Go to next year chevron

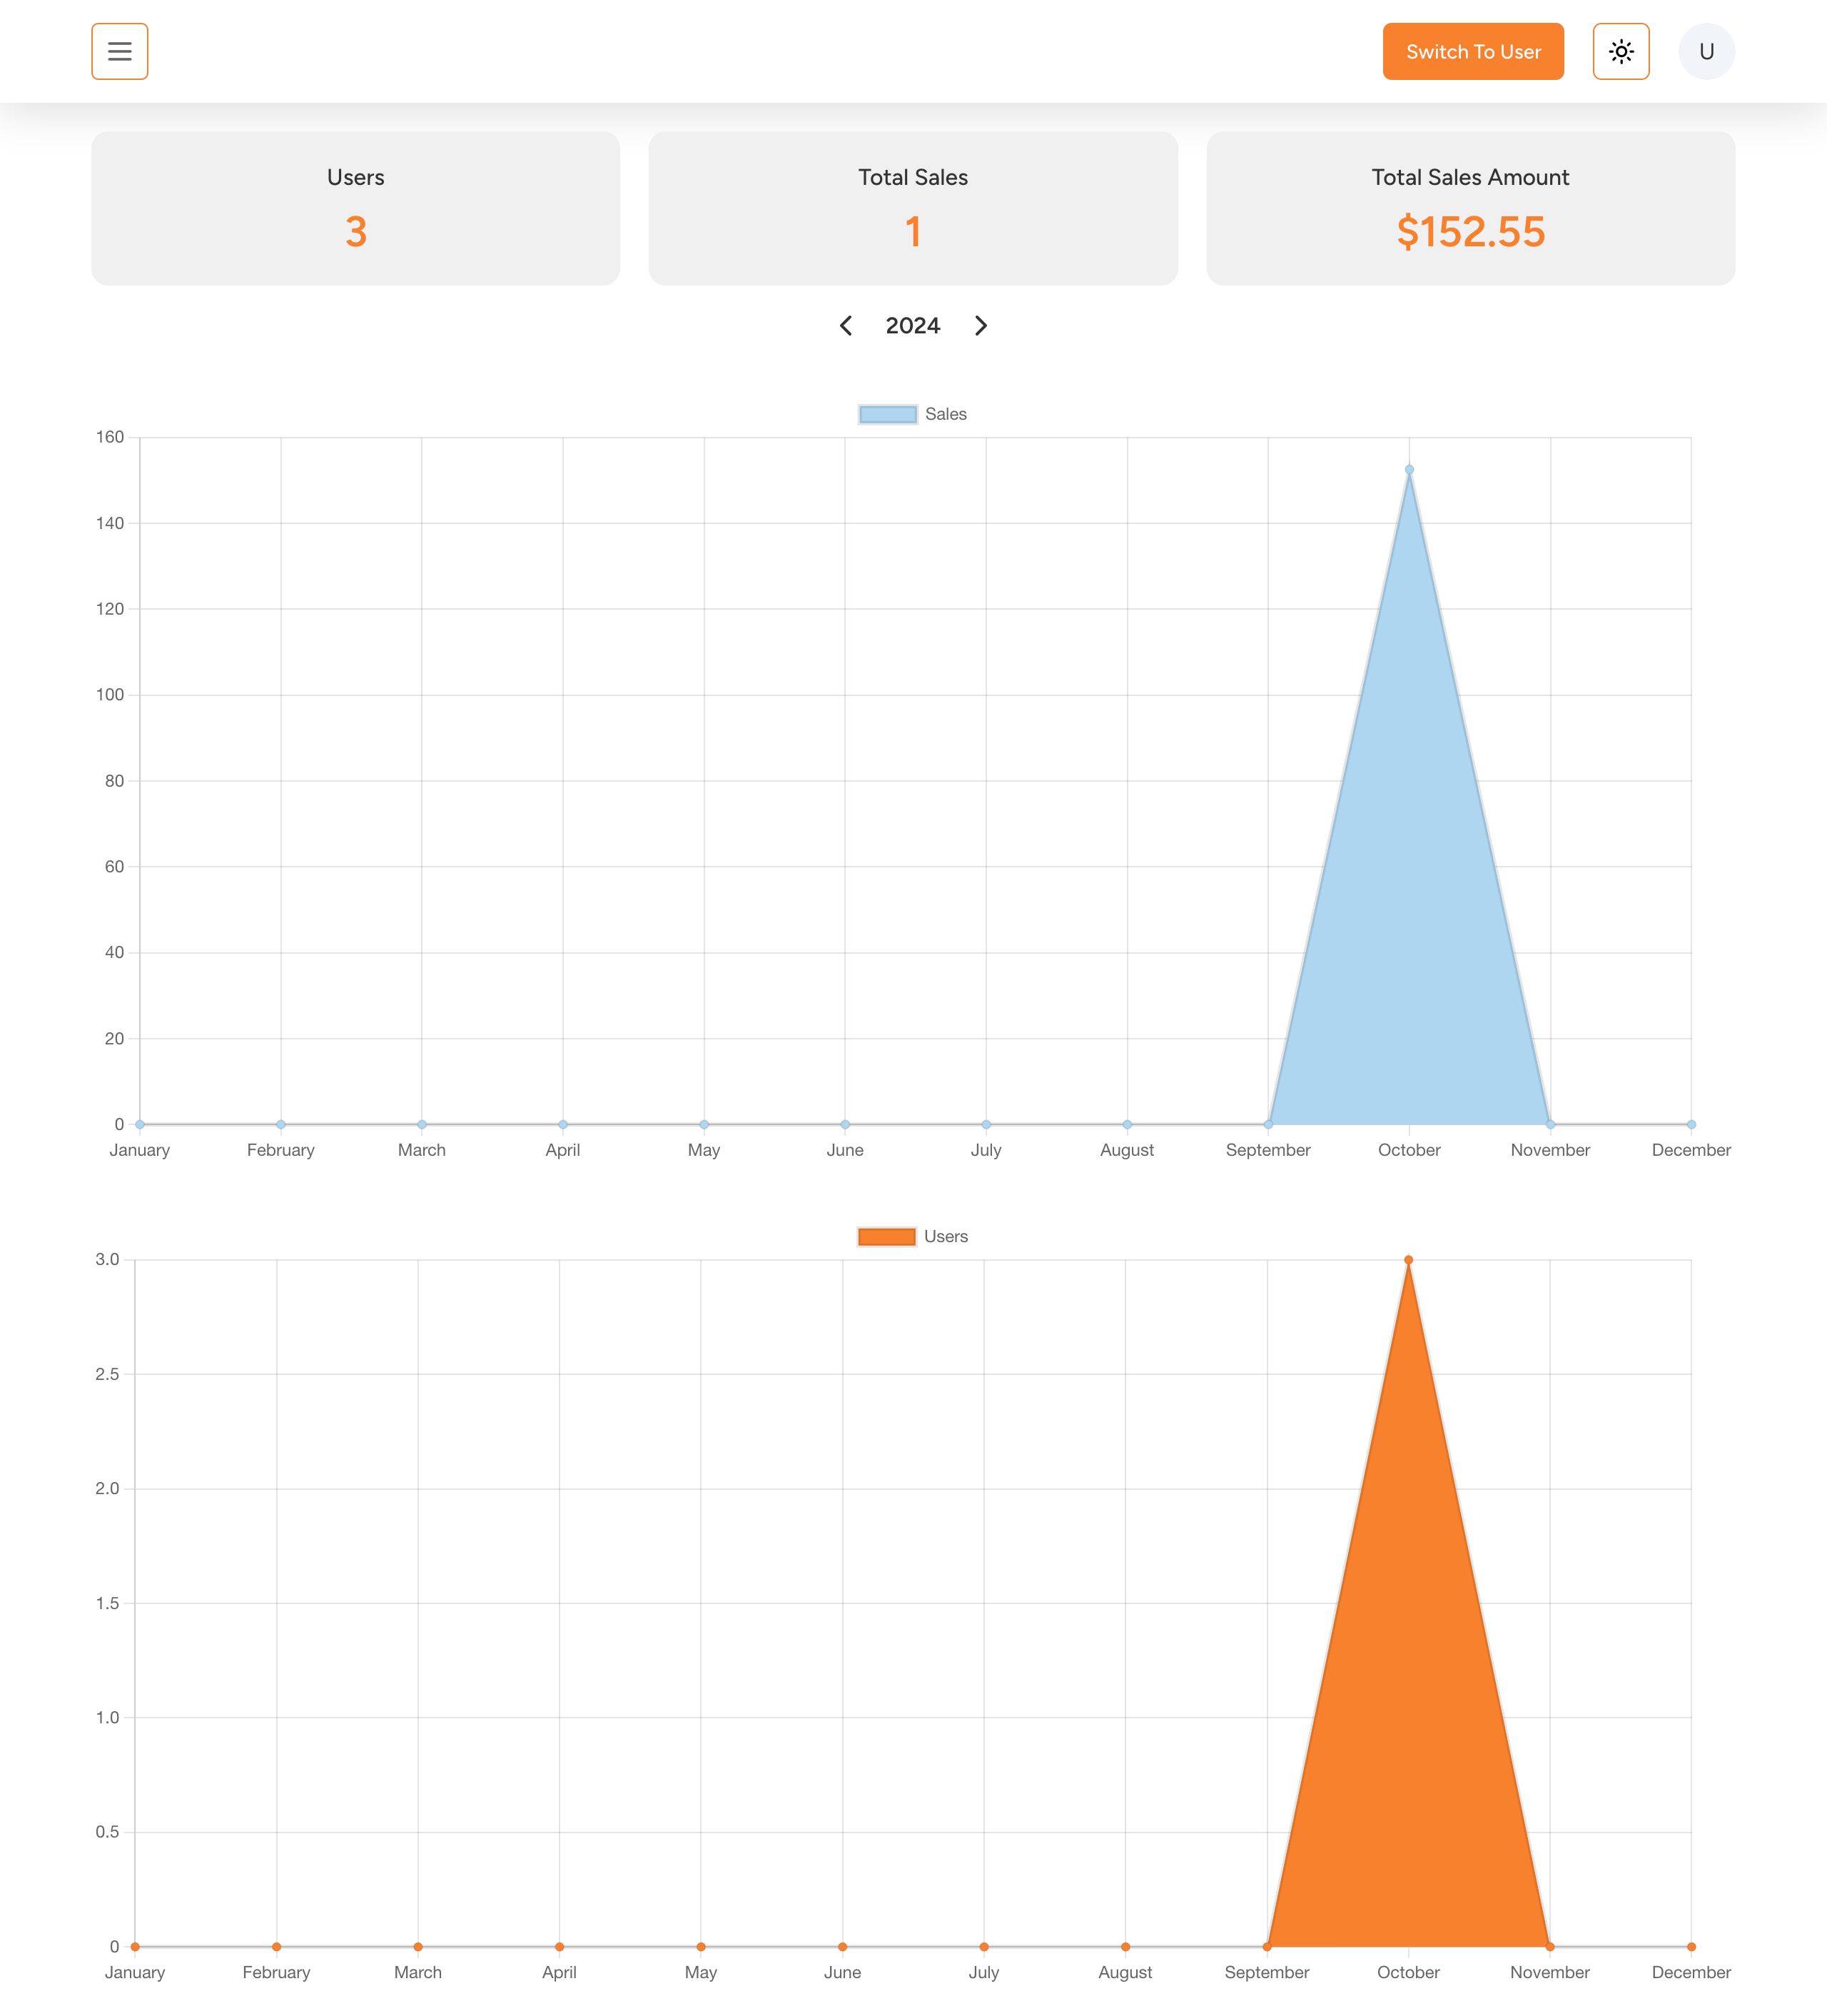pos(981,326)
